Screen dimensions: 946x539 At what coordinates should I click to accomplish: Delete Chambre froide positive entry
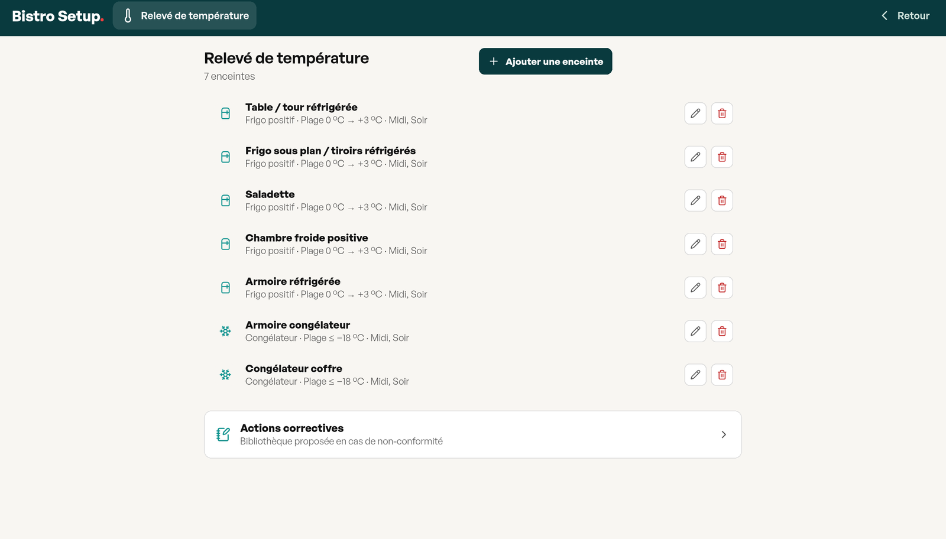(x=722, y=244)
